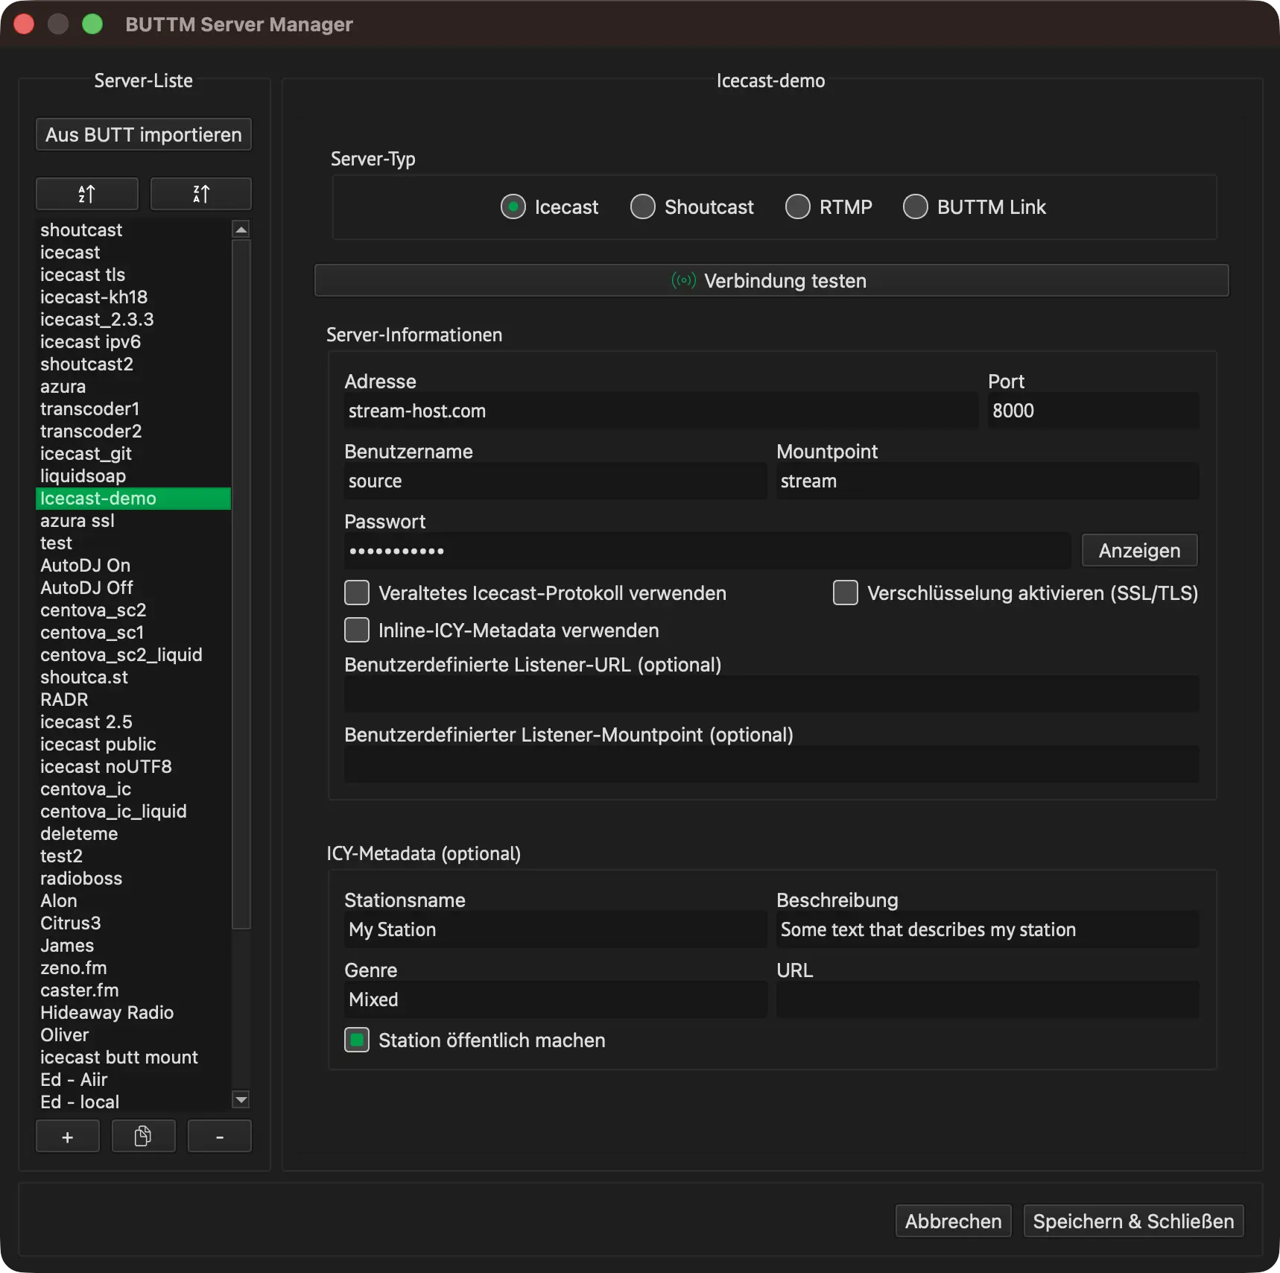Select 'centova_sc2_liquid' in server list

click(x=133, y=654)
